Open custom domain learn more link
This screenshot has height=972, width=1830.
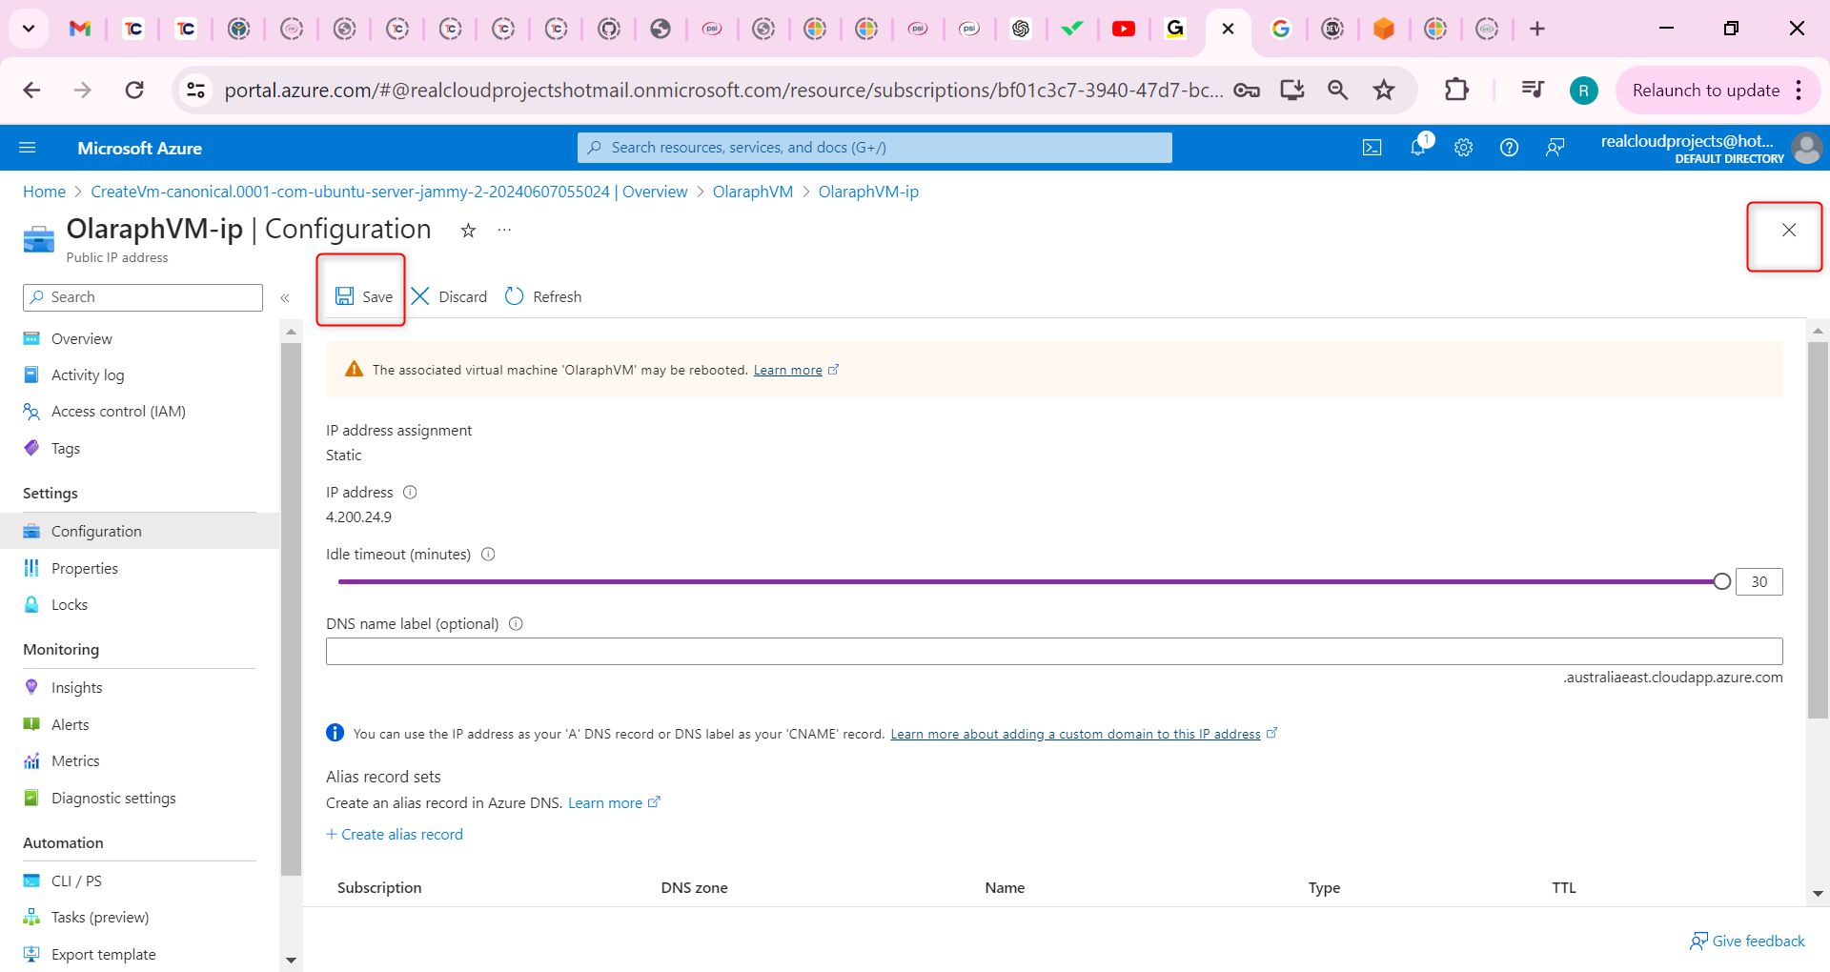(1075, 734)
